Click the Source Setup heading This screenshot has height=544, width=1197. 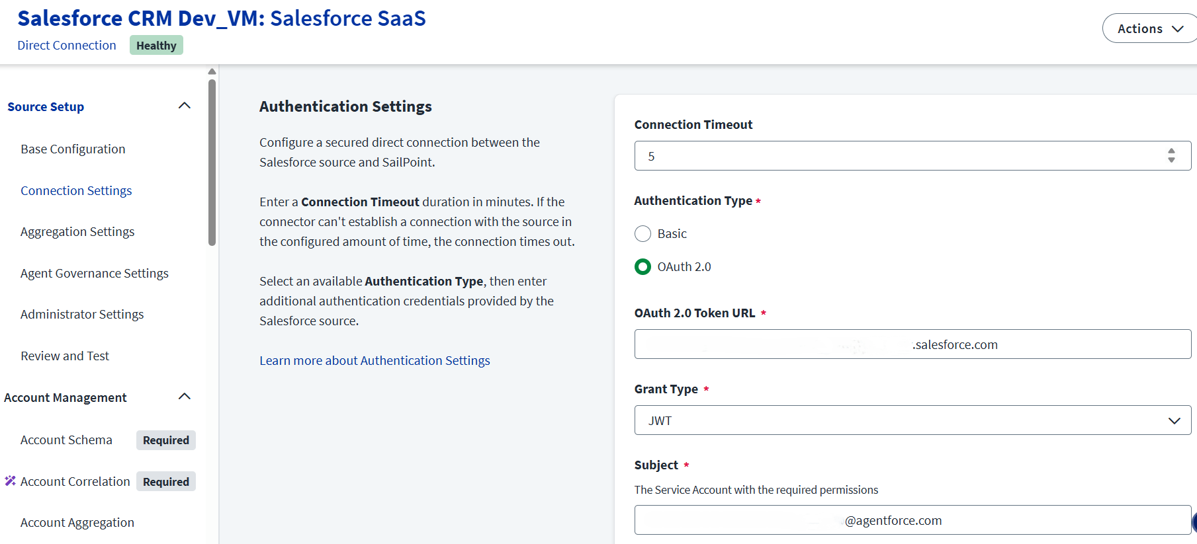tap(46, 106)
